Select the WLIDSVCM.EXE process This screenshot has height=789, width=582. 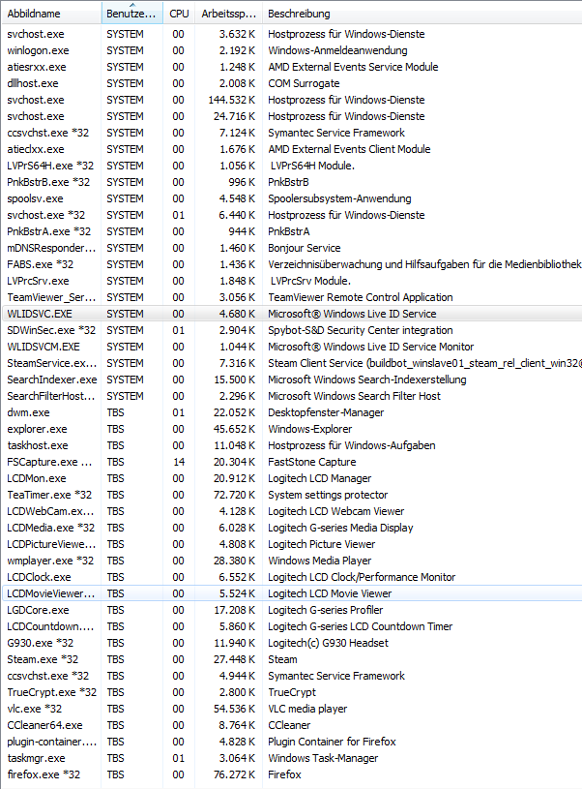(292, 347)
